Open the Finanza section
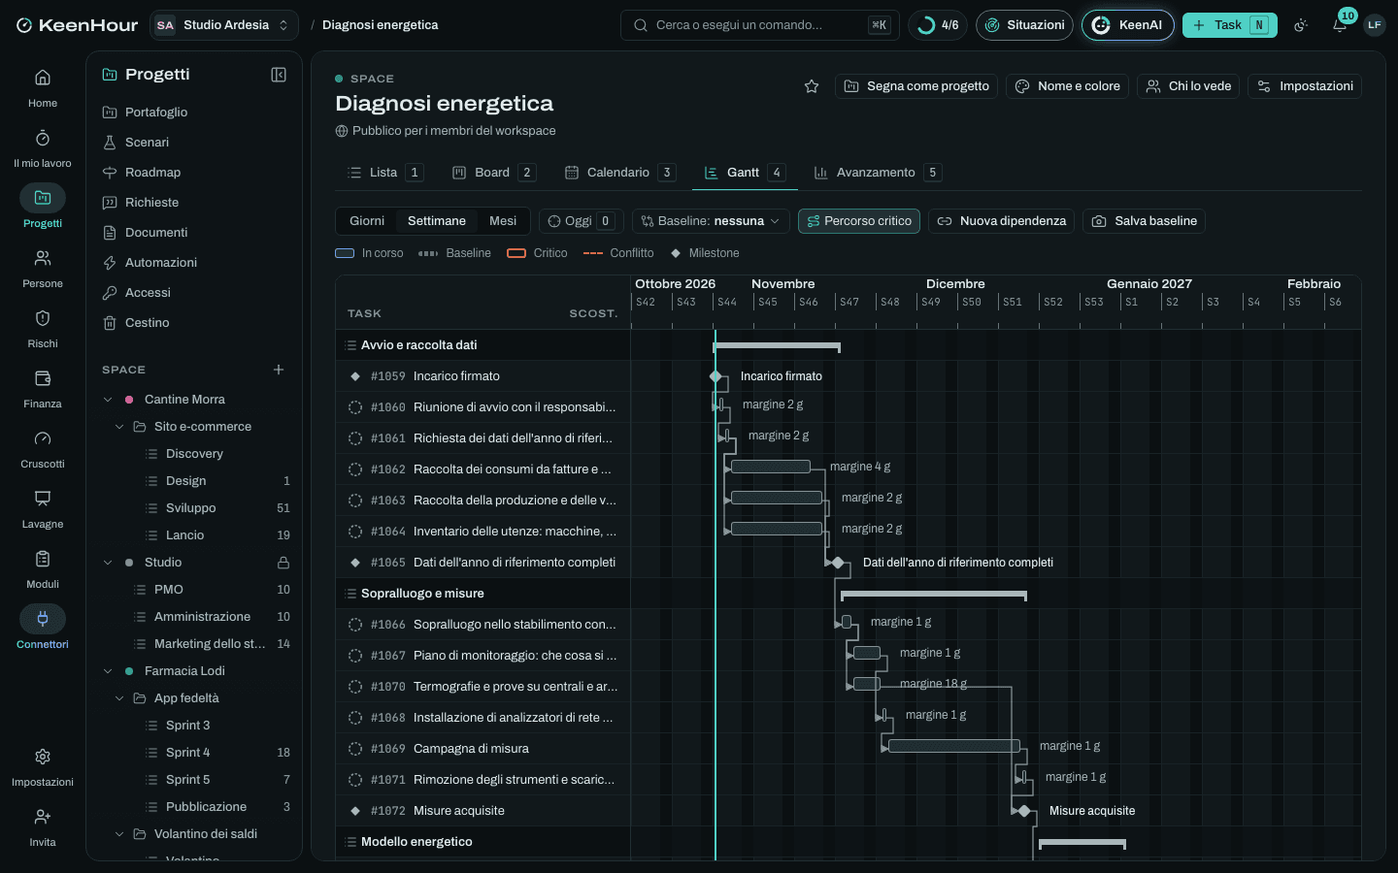 [x=43, y=388]
